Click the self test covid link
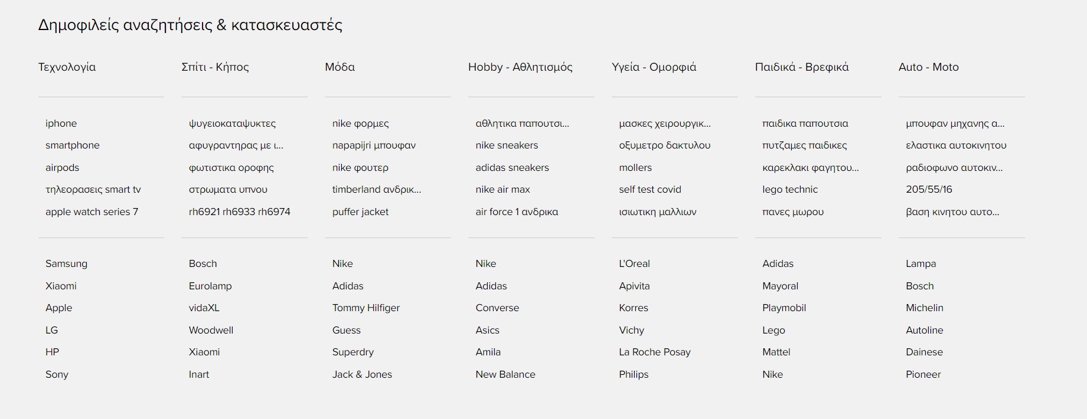 (x=649, y=189)
